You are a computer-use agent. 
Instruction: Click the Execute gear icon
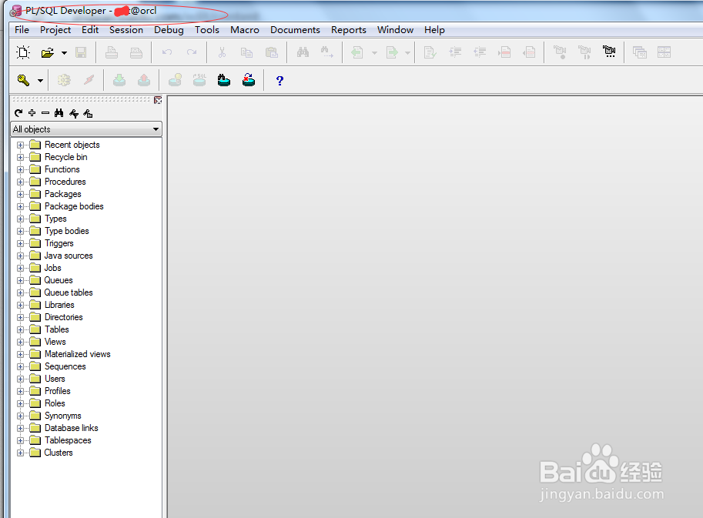click(64, 80)
